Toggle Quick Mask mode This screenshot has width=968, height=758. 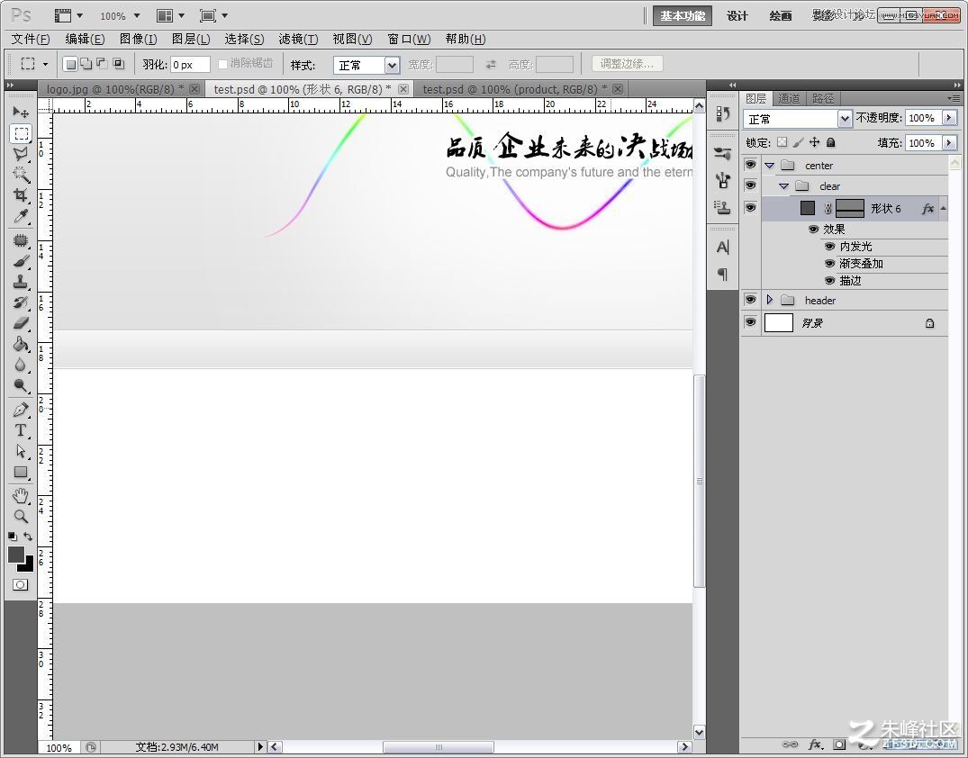pyautogui.click(x=21, y=584)
